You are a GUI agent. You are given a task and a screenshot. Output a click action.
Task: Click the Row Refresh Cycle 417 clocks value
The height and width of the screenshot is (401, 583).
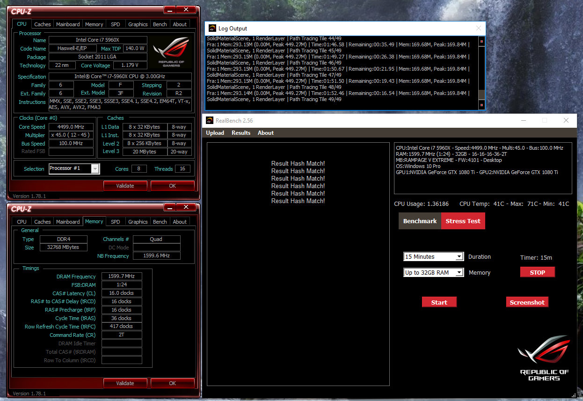(x=122, y=326)
